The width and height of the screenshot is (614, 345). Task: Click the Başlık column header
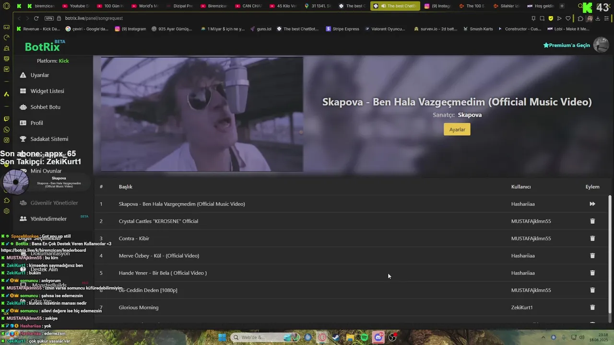coord(126,186)
